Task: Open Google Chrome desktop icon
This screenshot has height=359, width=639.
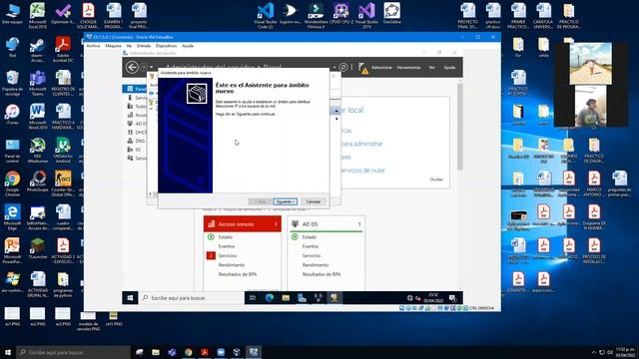Action: pos(12,183)
